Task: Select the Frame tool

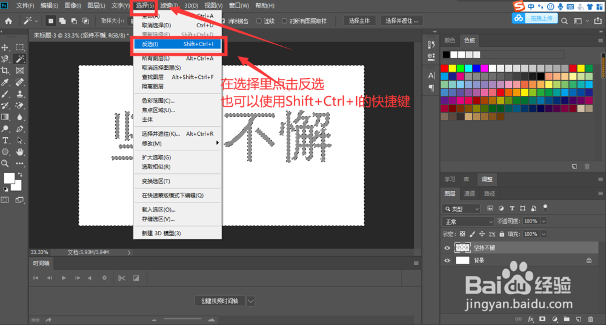Action: click(20, 70)
